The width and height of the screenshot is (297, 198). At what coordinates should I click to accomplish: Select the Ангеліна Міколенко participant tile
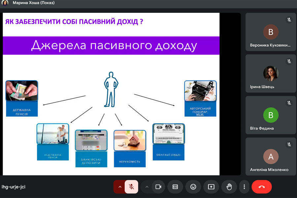pos(271,156)
